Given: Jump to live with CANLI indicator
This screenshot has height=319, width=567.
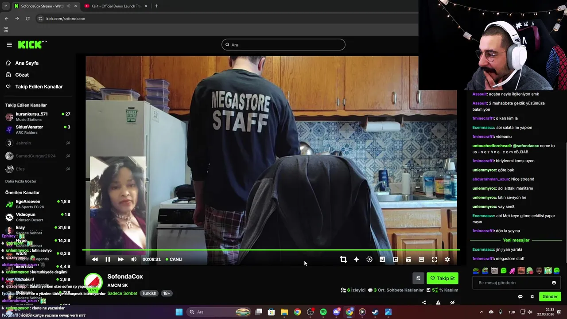Looking at the screenshot, I should coord(174,259).
